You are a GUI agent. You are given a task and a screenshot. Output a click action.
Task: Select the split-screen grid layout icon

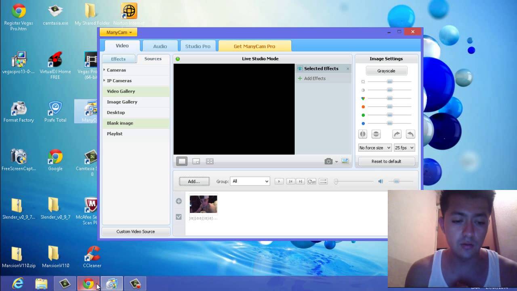tap(210, 161)
